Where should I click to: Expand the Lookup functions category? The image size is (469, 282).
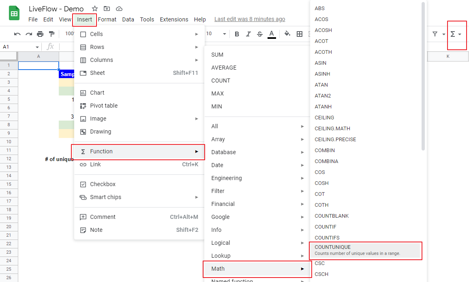click(x=257, y=256)
